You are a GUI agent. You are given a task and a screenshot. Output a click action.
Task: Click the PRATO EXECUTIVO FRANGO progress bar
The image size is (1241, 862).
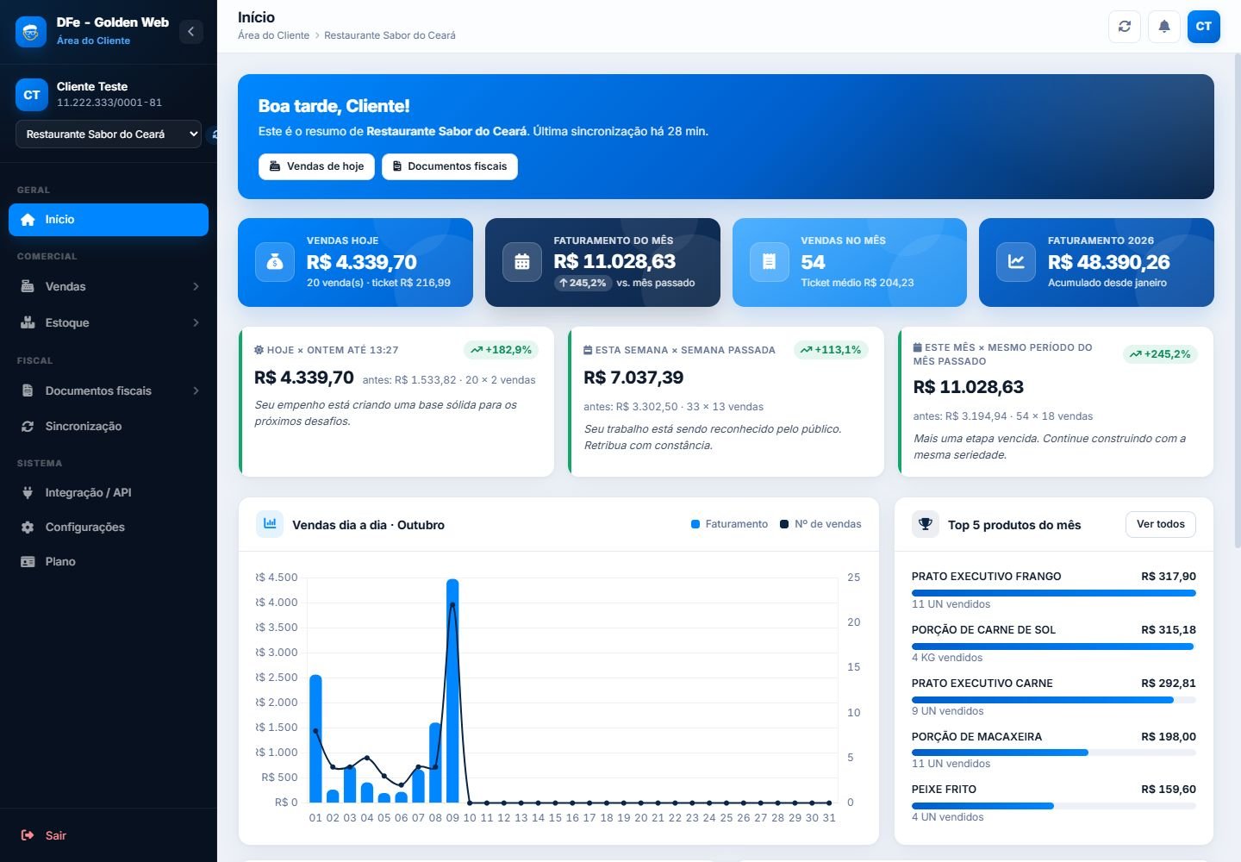(x=1054, y=593)
